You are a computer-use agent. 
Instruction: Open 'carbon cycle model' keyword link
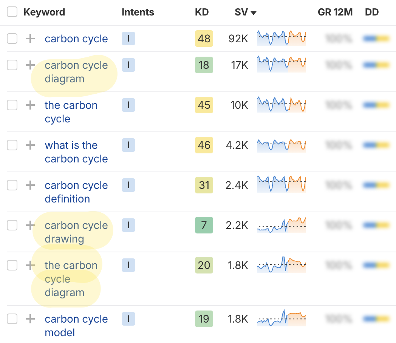[76, 326]
